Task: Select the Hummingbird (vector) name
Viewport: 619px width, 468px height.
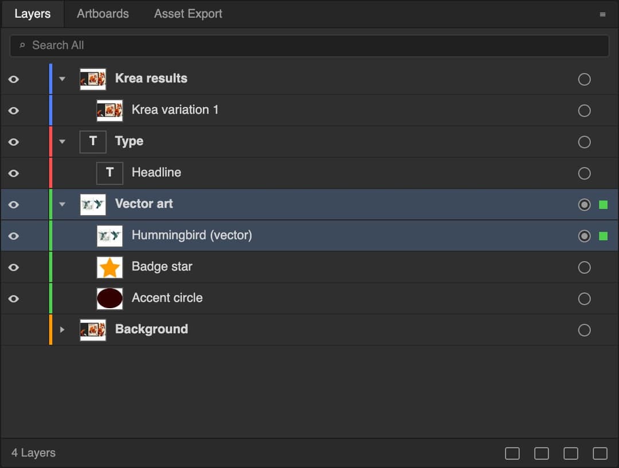Action: click(x=192, y=235)
